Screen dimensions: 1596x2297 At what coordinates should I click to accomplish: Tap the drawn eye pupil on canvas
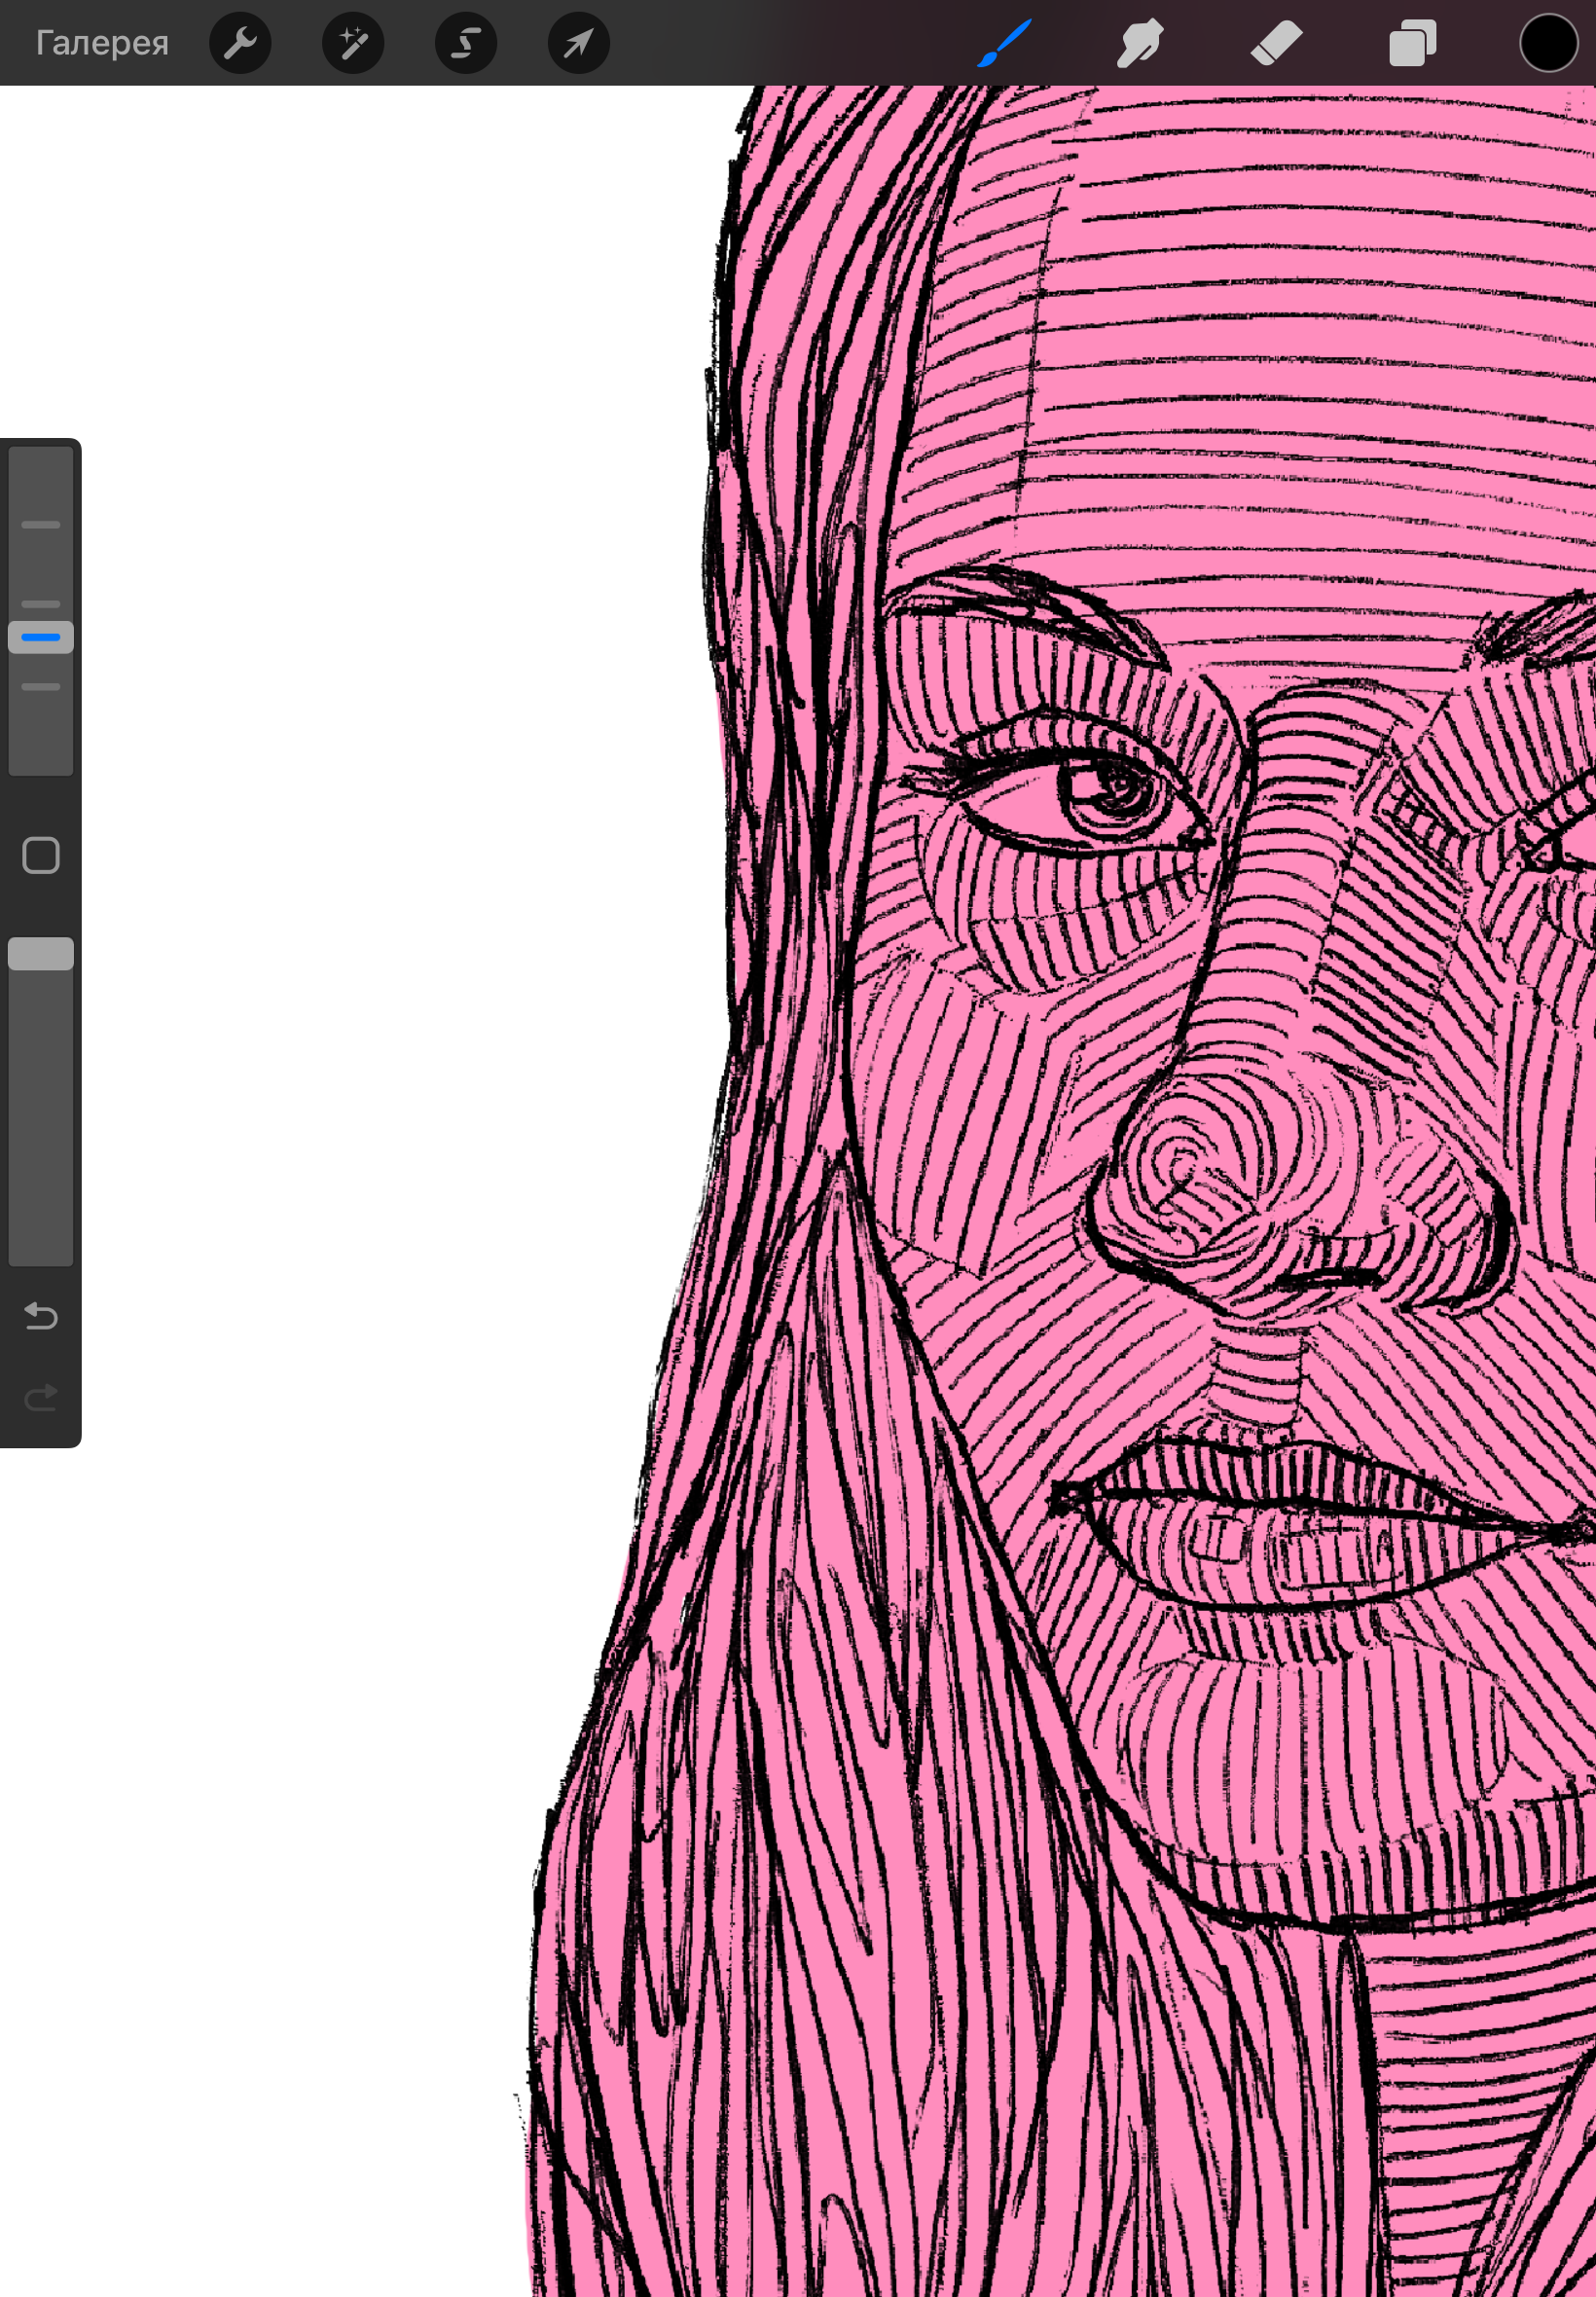pos(1108,788)
